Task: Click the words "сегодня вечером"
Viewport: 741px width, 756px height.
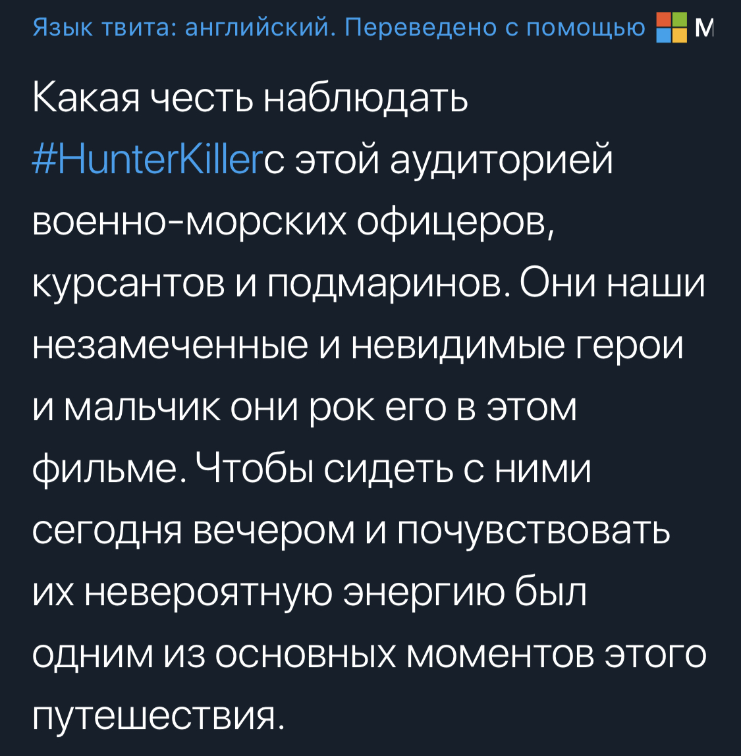Action: (x=191, y=531)
